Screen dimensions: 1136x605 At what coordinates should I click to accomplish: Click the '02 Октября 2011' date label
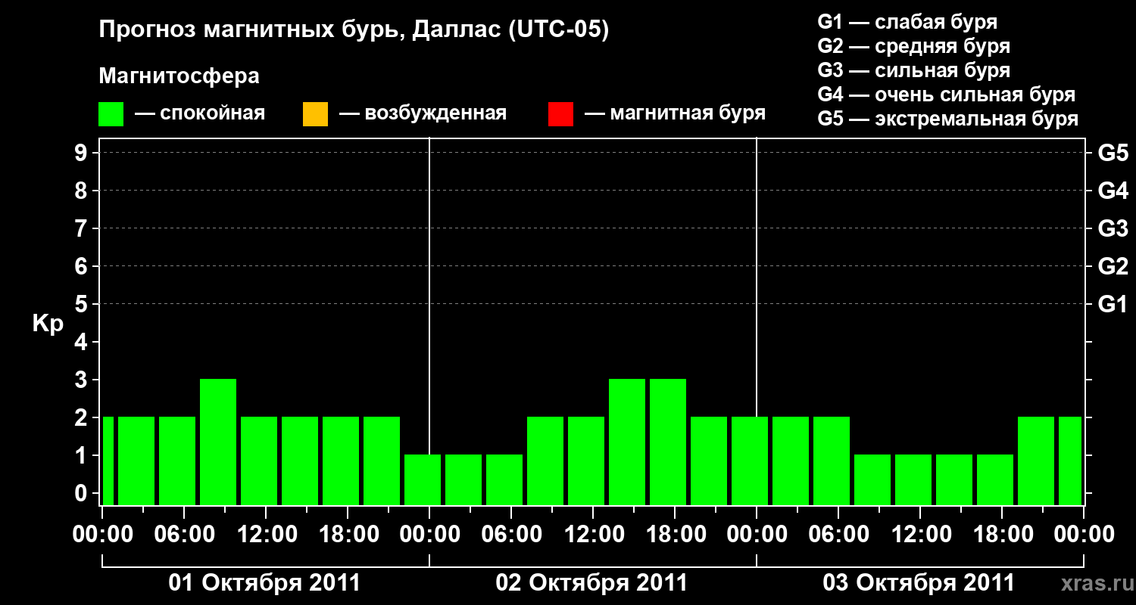tap(591, 583)
